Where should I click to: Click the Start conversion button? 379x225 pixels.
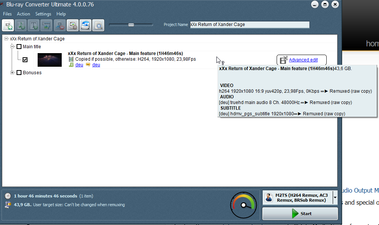[x=300, y=214]
